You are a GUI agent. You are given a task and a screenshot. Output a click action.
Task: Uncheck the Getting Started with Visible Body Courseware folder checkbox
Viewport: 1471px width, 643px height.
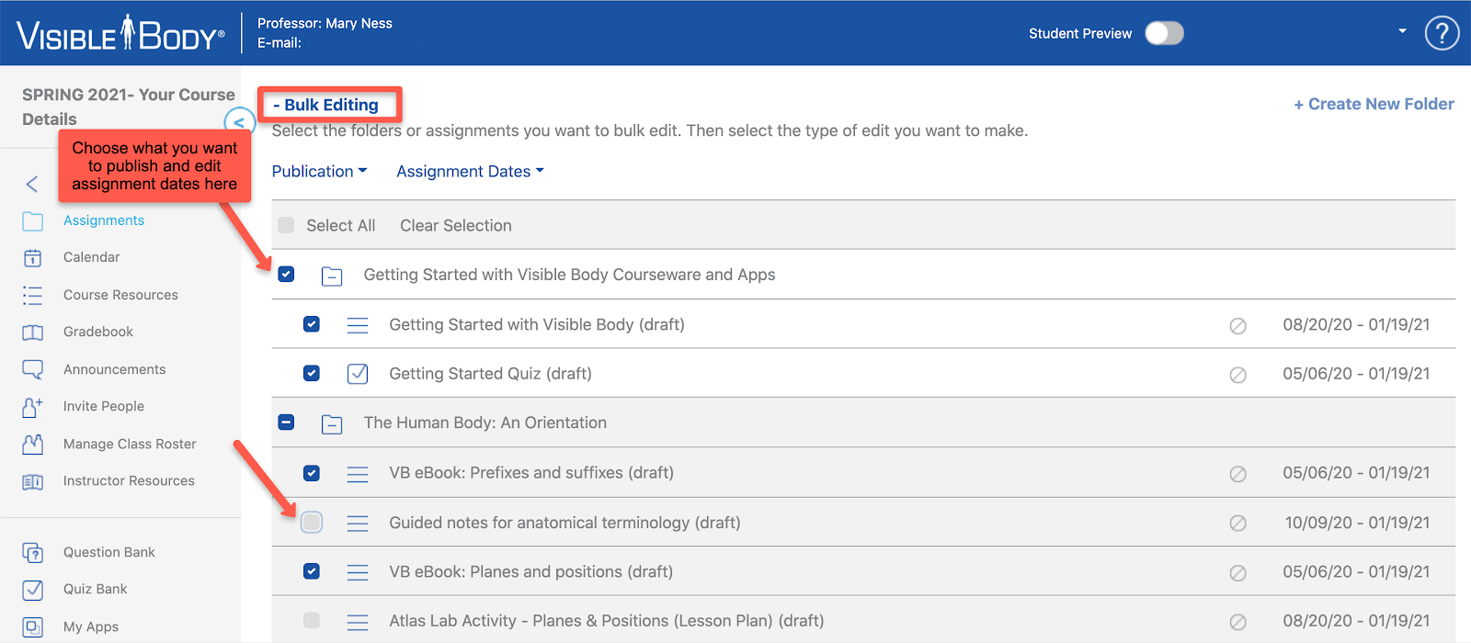coord(286,274)
